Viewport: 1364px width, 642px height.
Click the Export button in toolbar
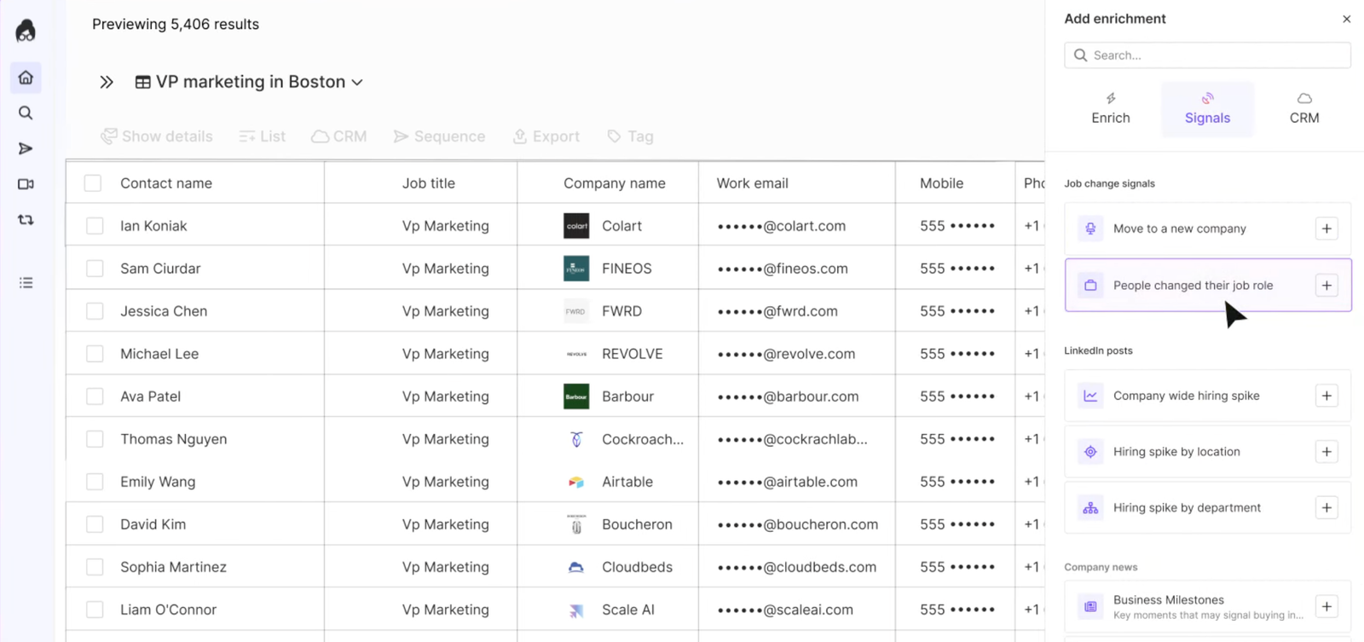pos(546,136)
